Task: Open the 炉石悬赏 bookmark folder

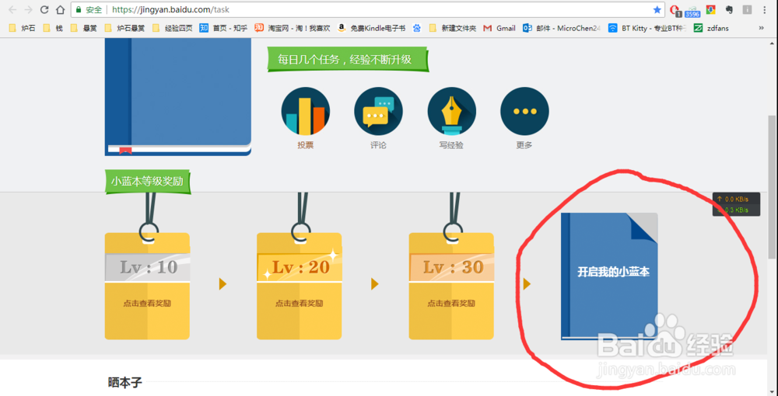Action: coord(124,28)
